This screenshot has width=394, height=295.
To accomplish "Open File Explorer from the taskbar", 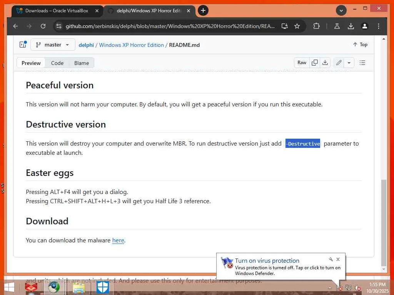I will 79,288.
